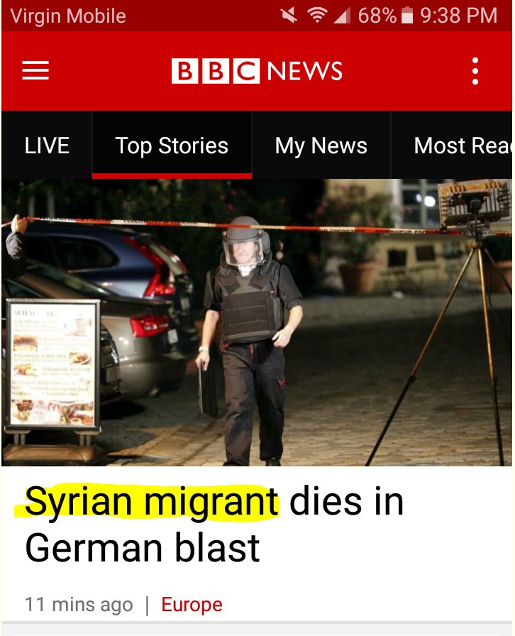This screenshot has height=636, width=515.
Task: Tap the highlighted 'Syrian migrant' words
Action: tap(152, 501)
